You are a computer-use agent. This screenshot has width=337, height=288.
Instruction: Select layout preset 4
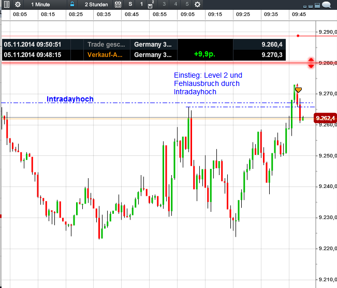click(175, 4)
